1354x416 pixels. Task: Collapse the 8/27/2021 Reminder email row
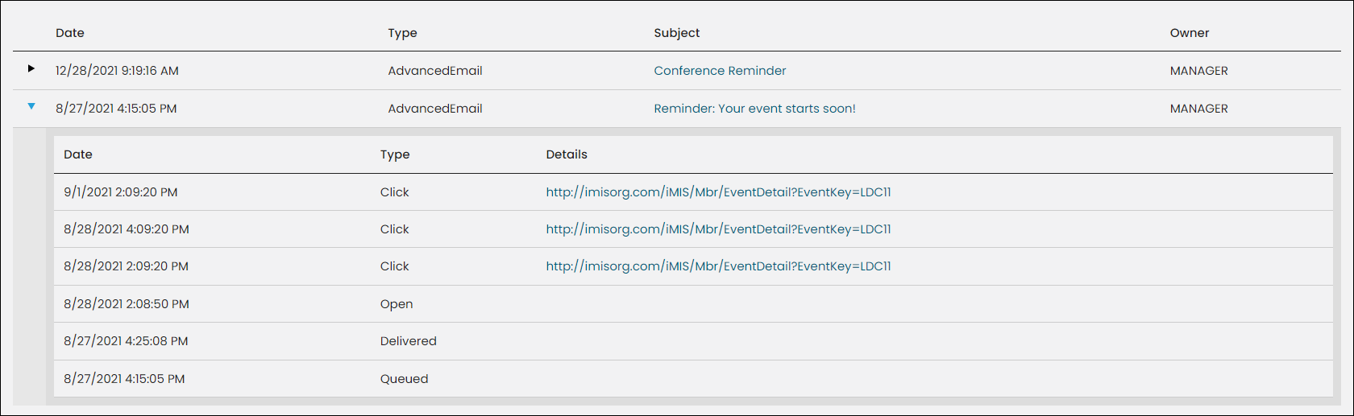pos(31,106)
